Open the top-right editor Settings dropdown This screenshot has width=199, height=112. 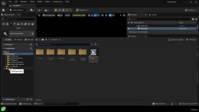[x=191, y=10]
